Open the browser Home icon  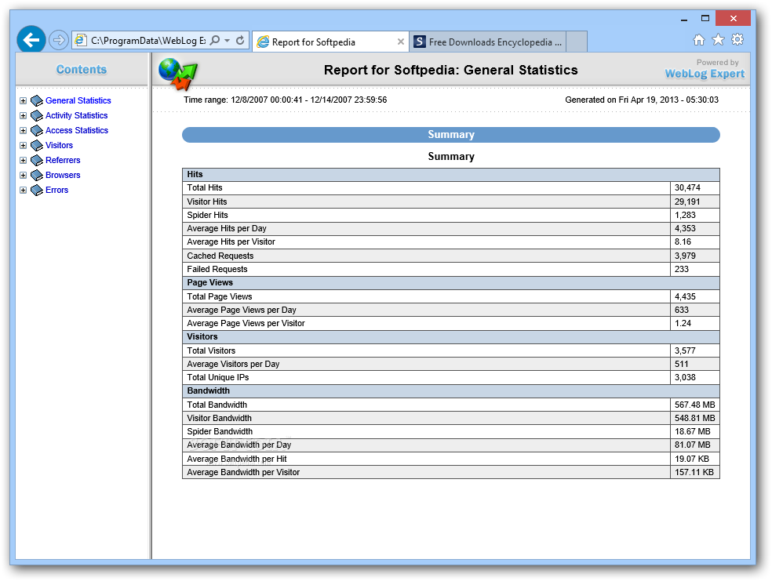click(698, 40)
